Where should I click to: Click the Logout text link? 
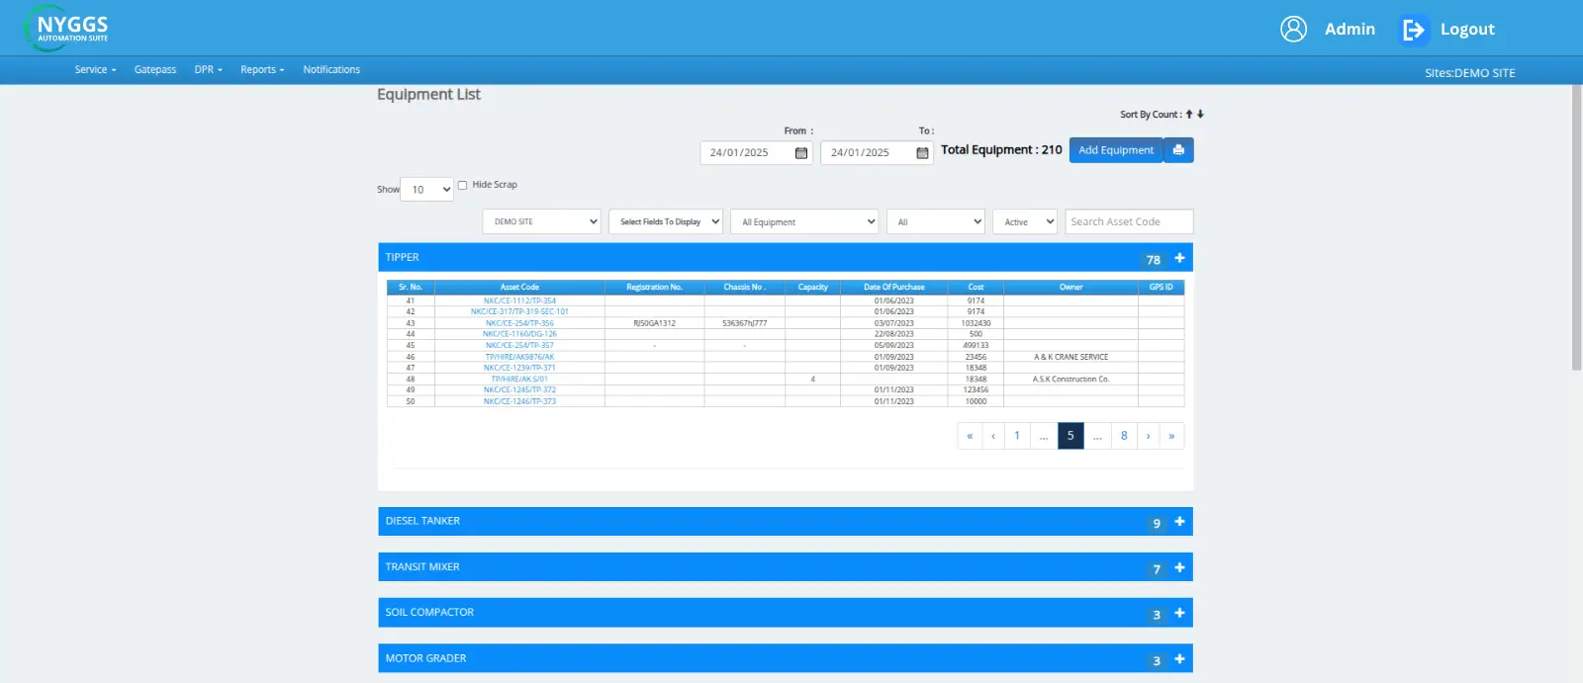click(1467, 29)
